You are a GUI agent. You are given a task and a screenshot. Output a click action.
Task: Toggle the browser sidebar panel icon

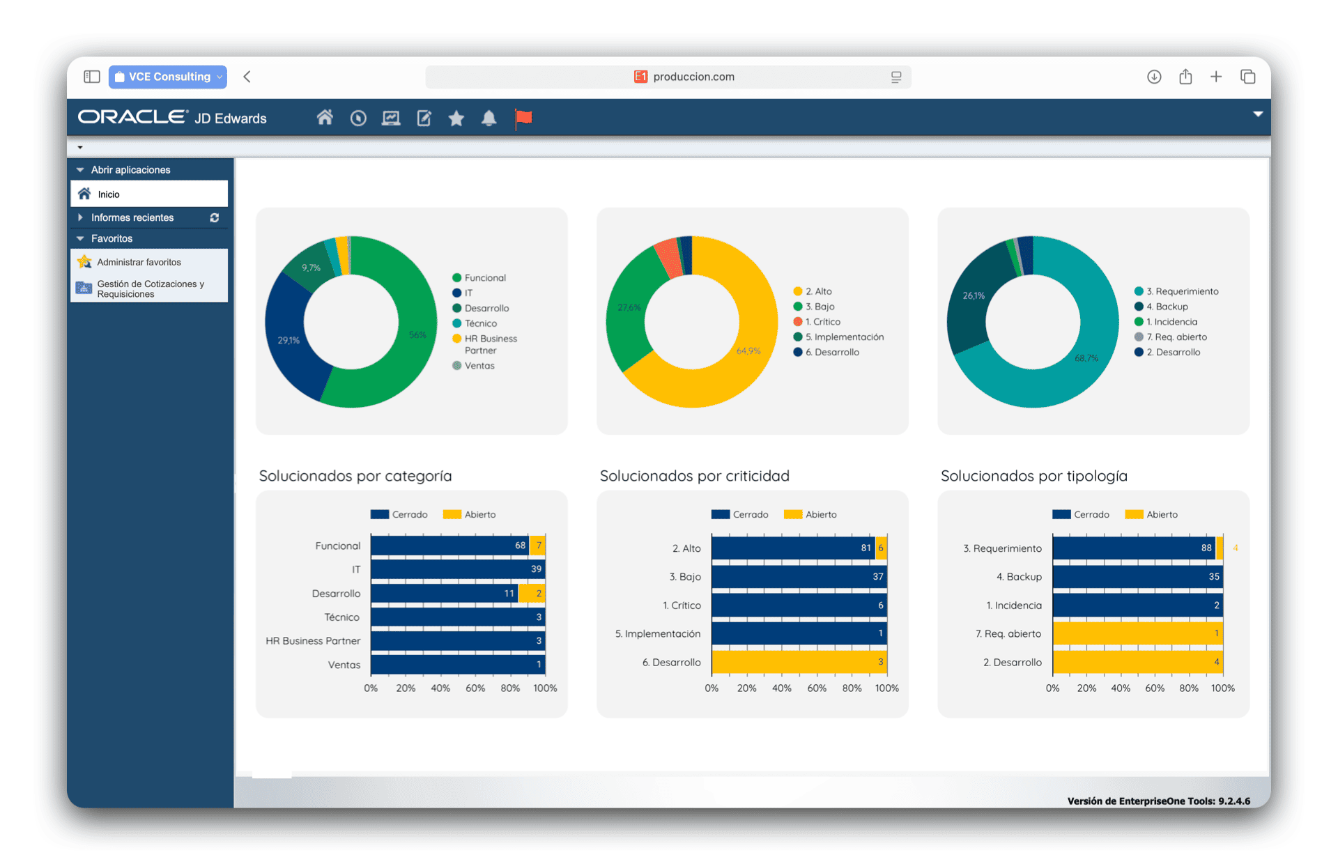92,77
